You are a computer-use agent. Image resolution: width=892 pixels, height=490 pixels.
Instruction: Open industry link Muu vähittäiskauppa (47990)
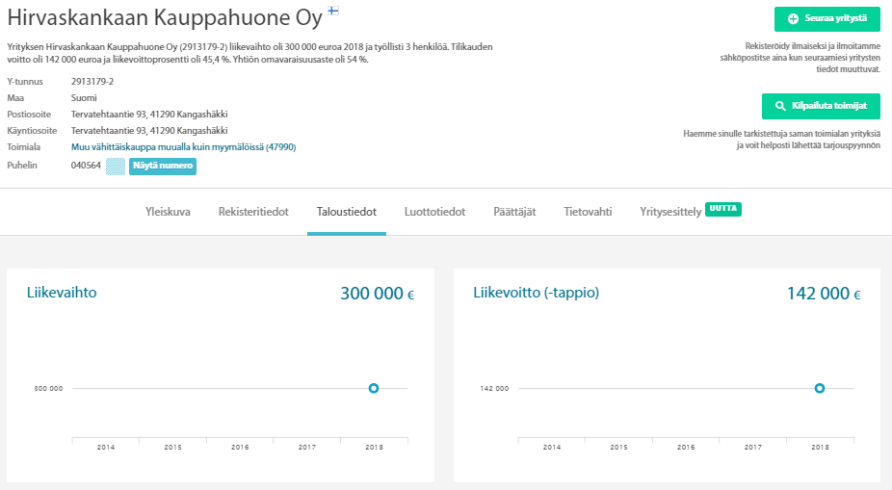pyautogui.click(x=183, y=147)
